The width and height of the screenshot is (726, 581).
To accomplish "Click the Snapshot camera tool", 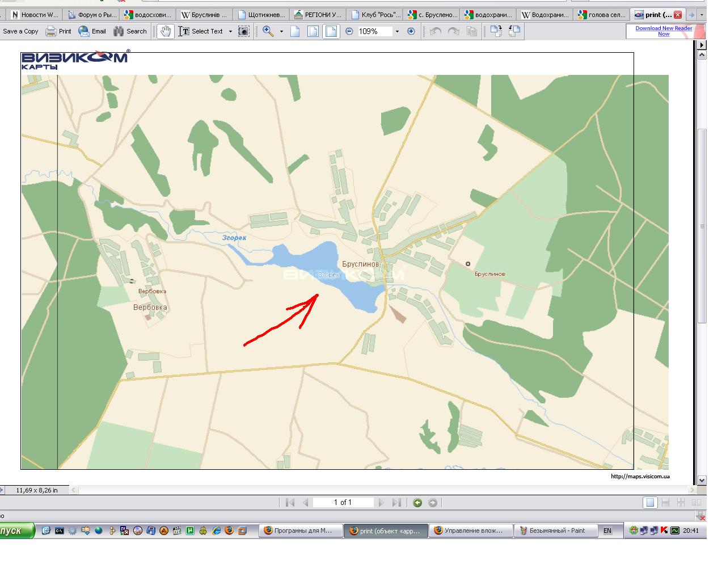I will click(243, 32).
